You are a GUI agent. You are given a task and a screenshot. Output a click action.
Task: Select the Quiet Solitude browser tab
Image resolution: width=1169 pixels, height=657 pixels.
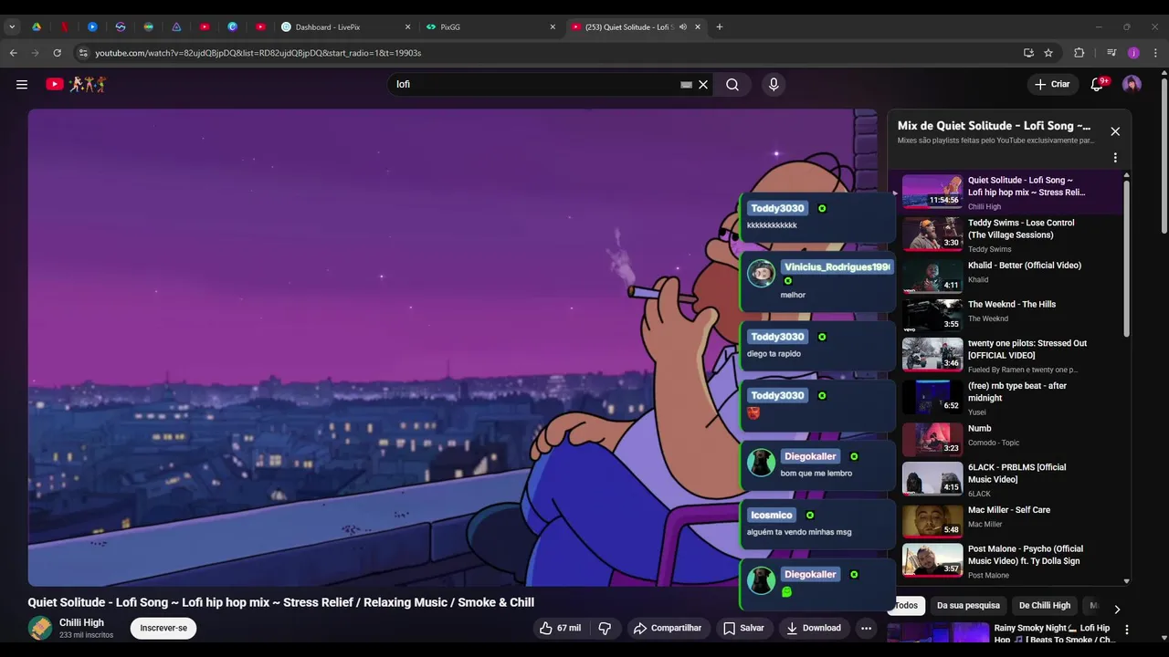627,26
